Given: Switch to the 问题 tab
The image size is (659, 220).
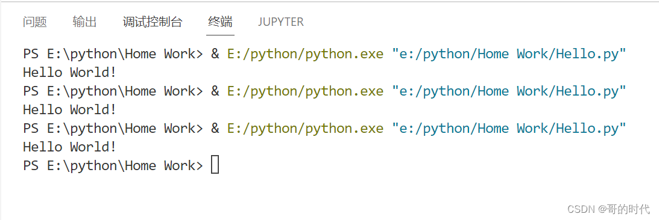Looking at the screenshot, I should tap(34, 22).
